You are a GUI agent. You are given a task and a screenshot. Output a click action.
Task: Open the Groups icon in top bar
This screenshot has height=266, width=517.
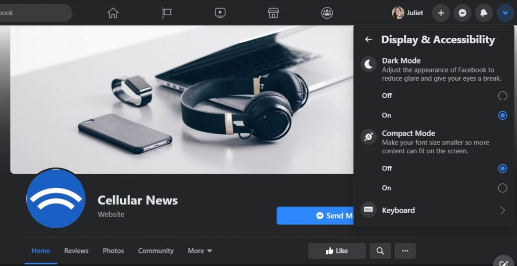point(327,13)
